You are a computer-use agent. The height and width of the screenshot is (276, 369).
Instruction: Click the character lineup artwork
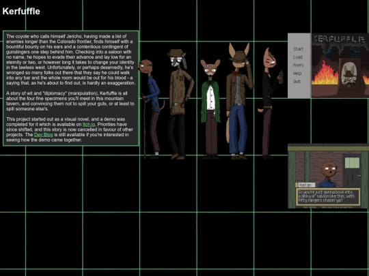[x=211, y=101]
